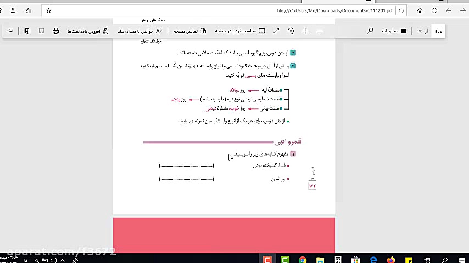469x263 pixels.
Task: Open the browser home page
Action: [x=420, y=11]
